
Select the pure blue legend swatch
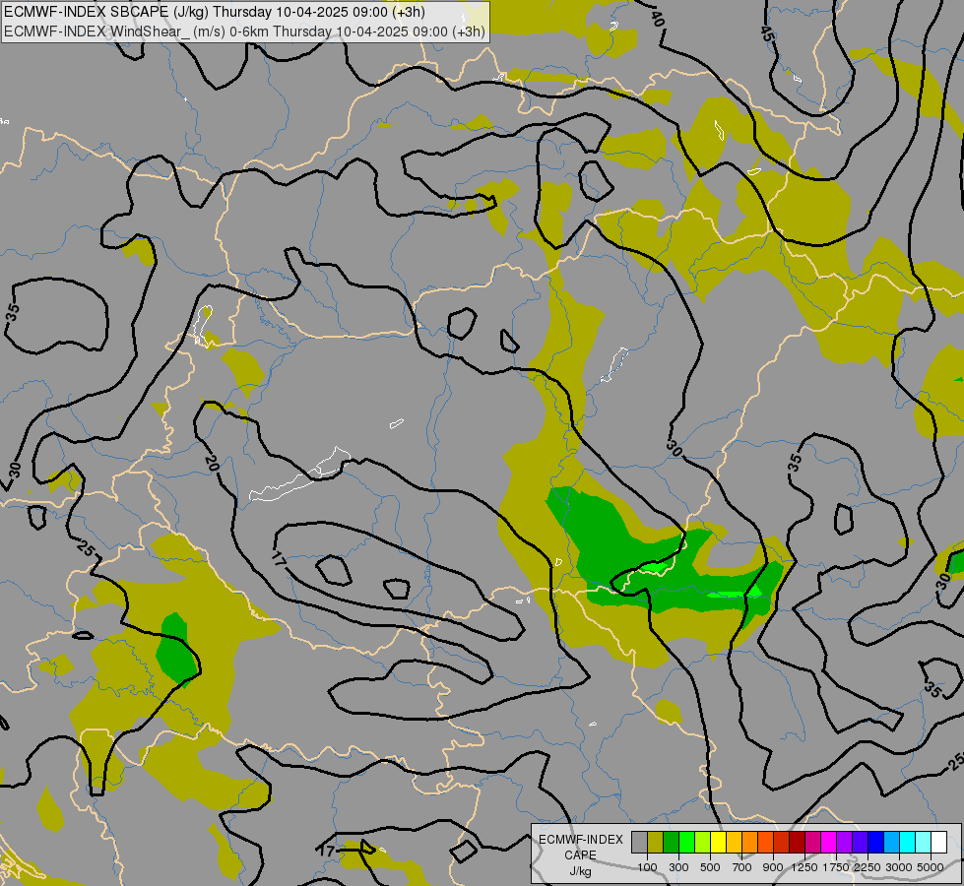[875, 842]
